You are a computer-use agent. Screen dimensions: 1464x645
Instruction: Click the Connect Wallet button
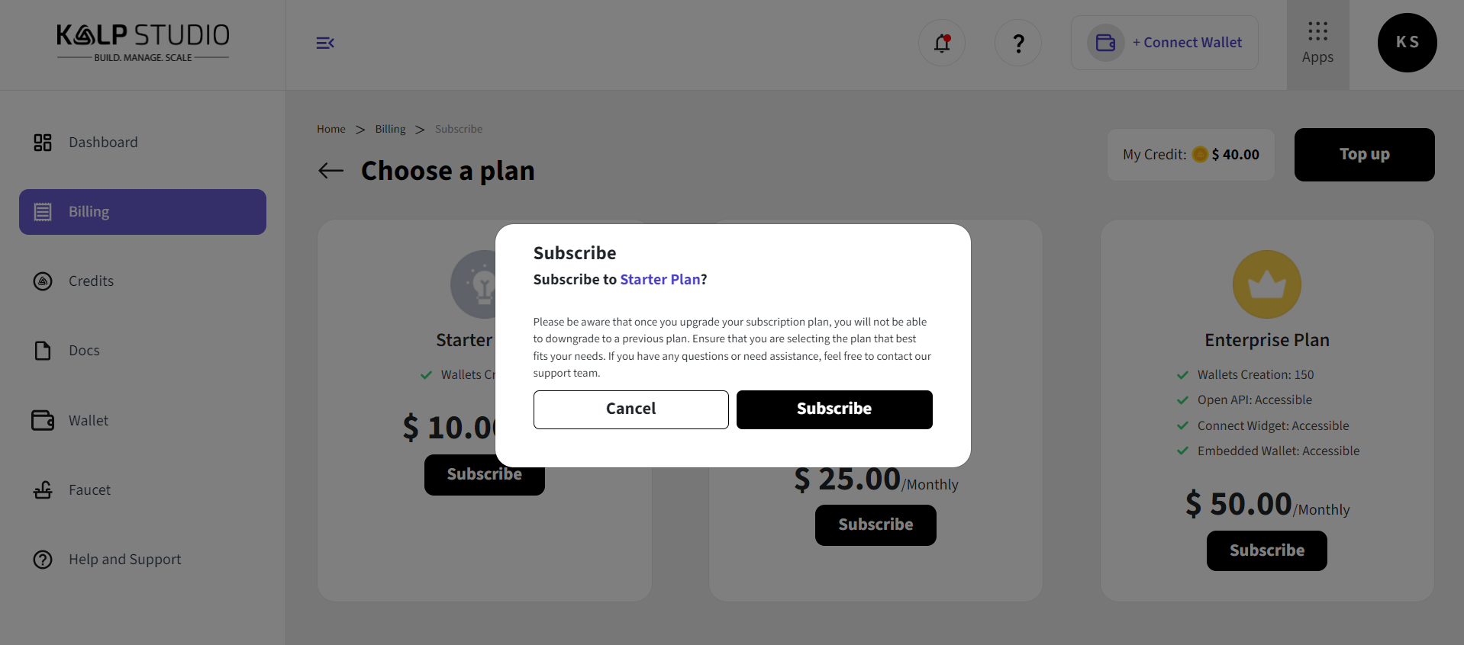tap(1165, 43)
